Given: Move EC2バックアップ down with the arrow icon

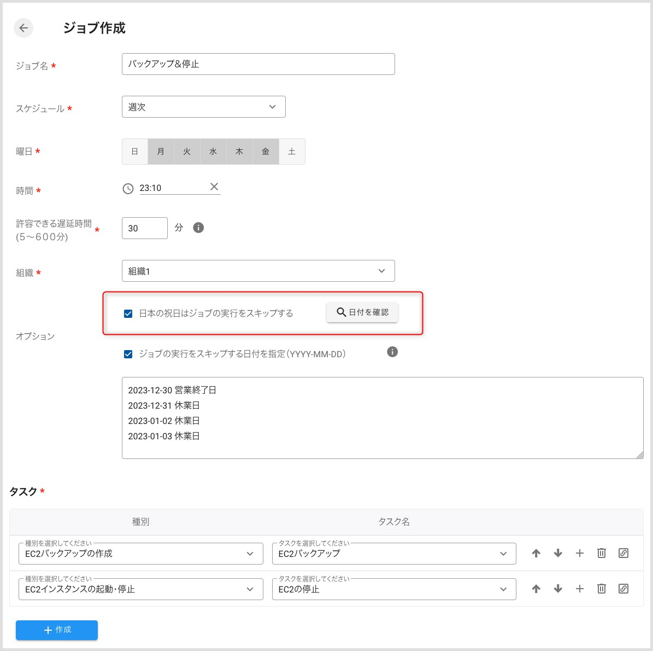Looking at the screenshot, I should (558, 553).
